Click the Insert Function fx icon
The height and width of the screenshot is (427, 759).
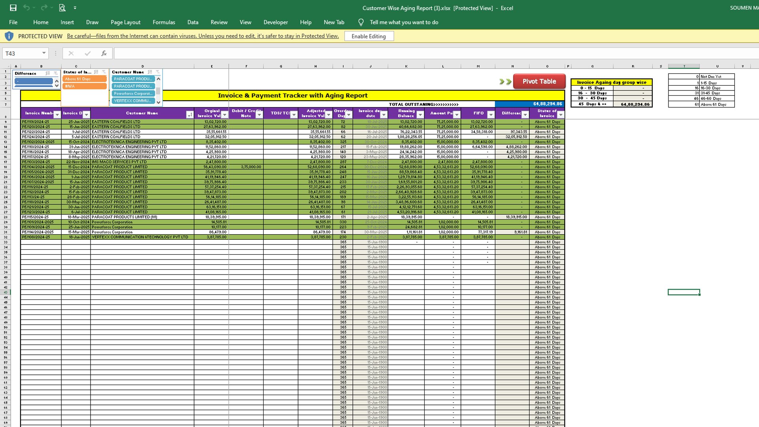104,53
